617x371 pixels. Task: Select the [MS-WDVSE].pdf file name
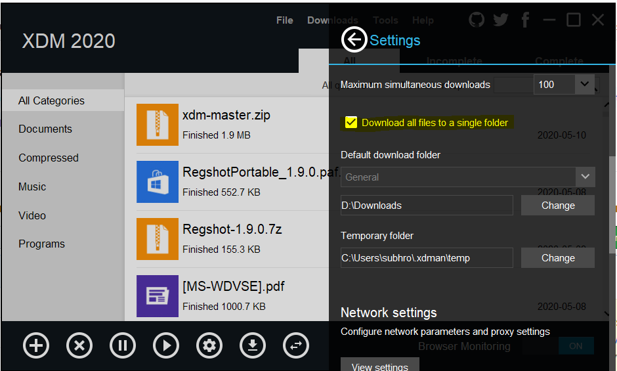click(233, 286)
